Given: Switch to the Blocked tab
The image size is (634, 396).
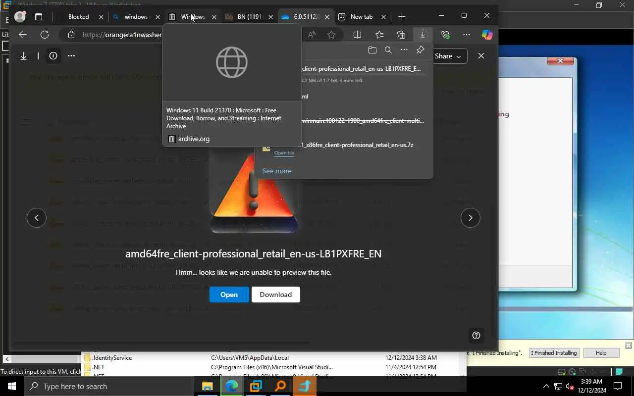Looking at the screenshot, I should coord(79,16).
